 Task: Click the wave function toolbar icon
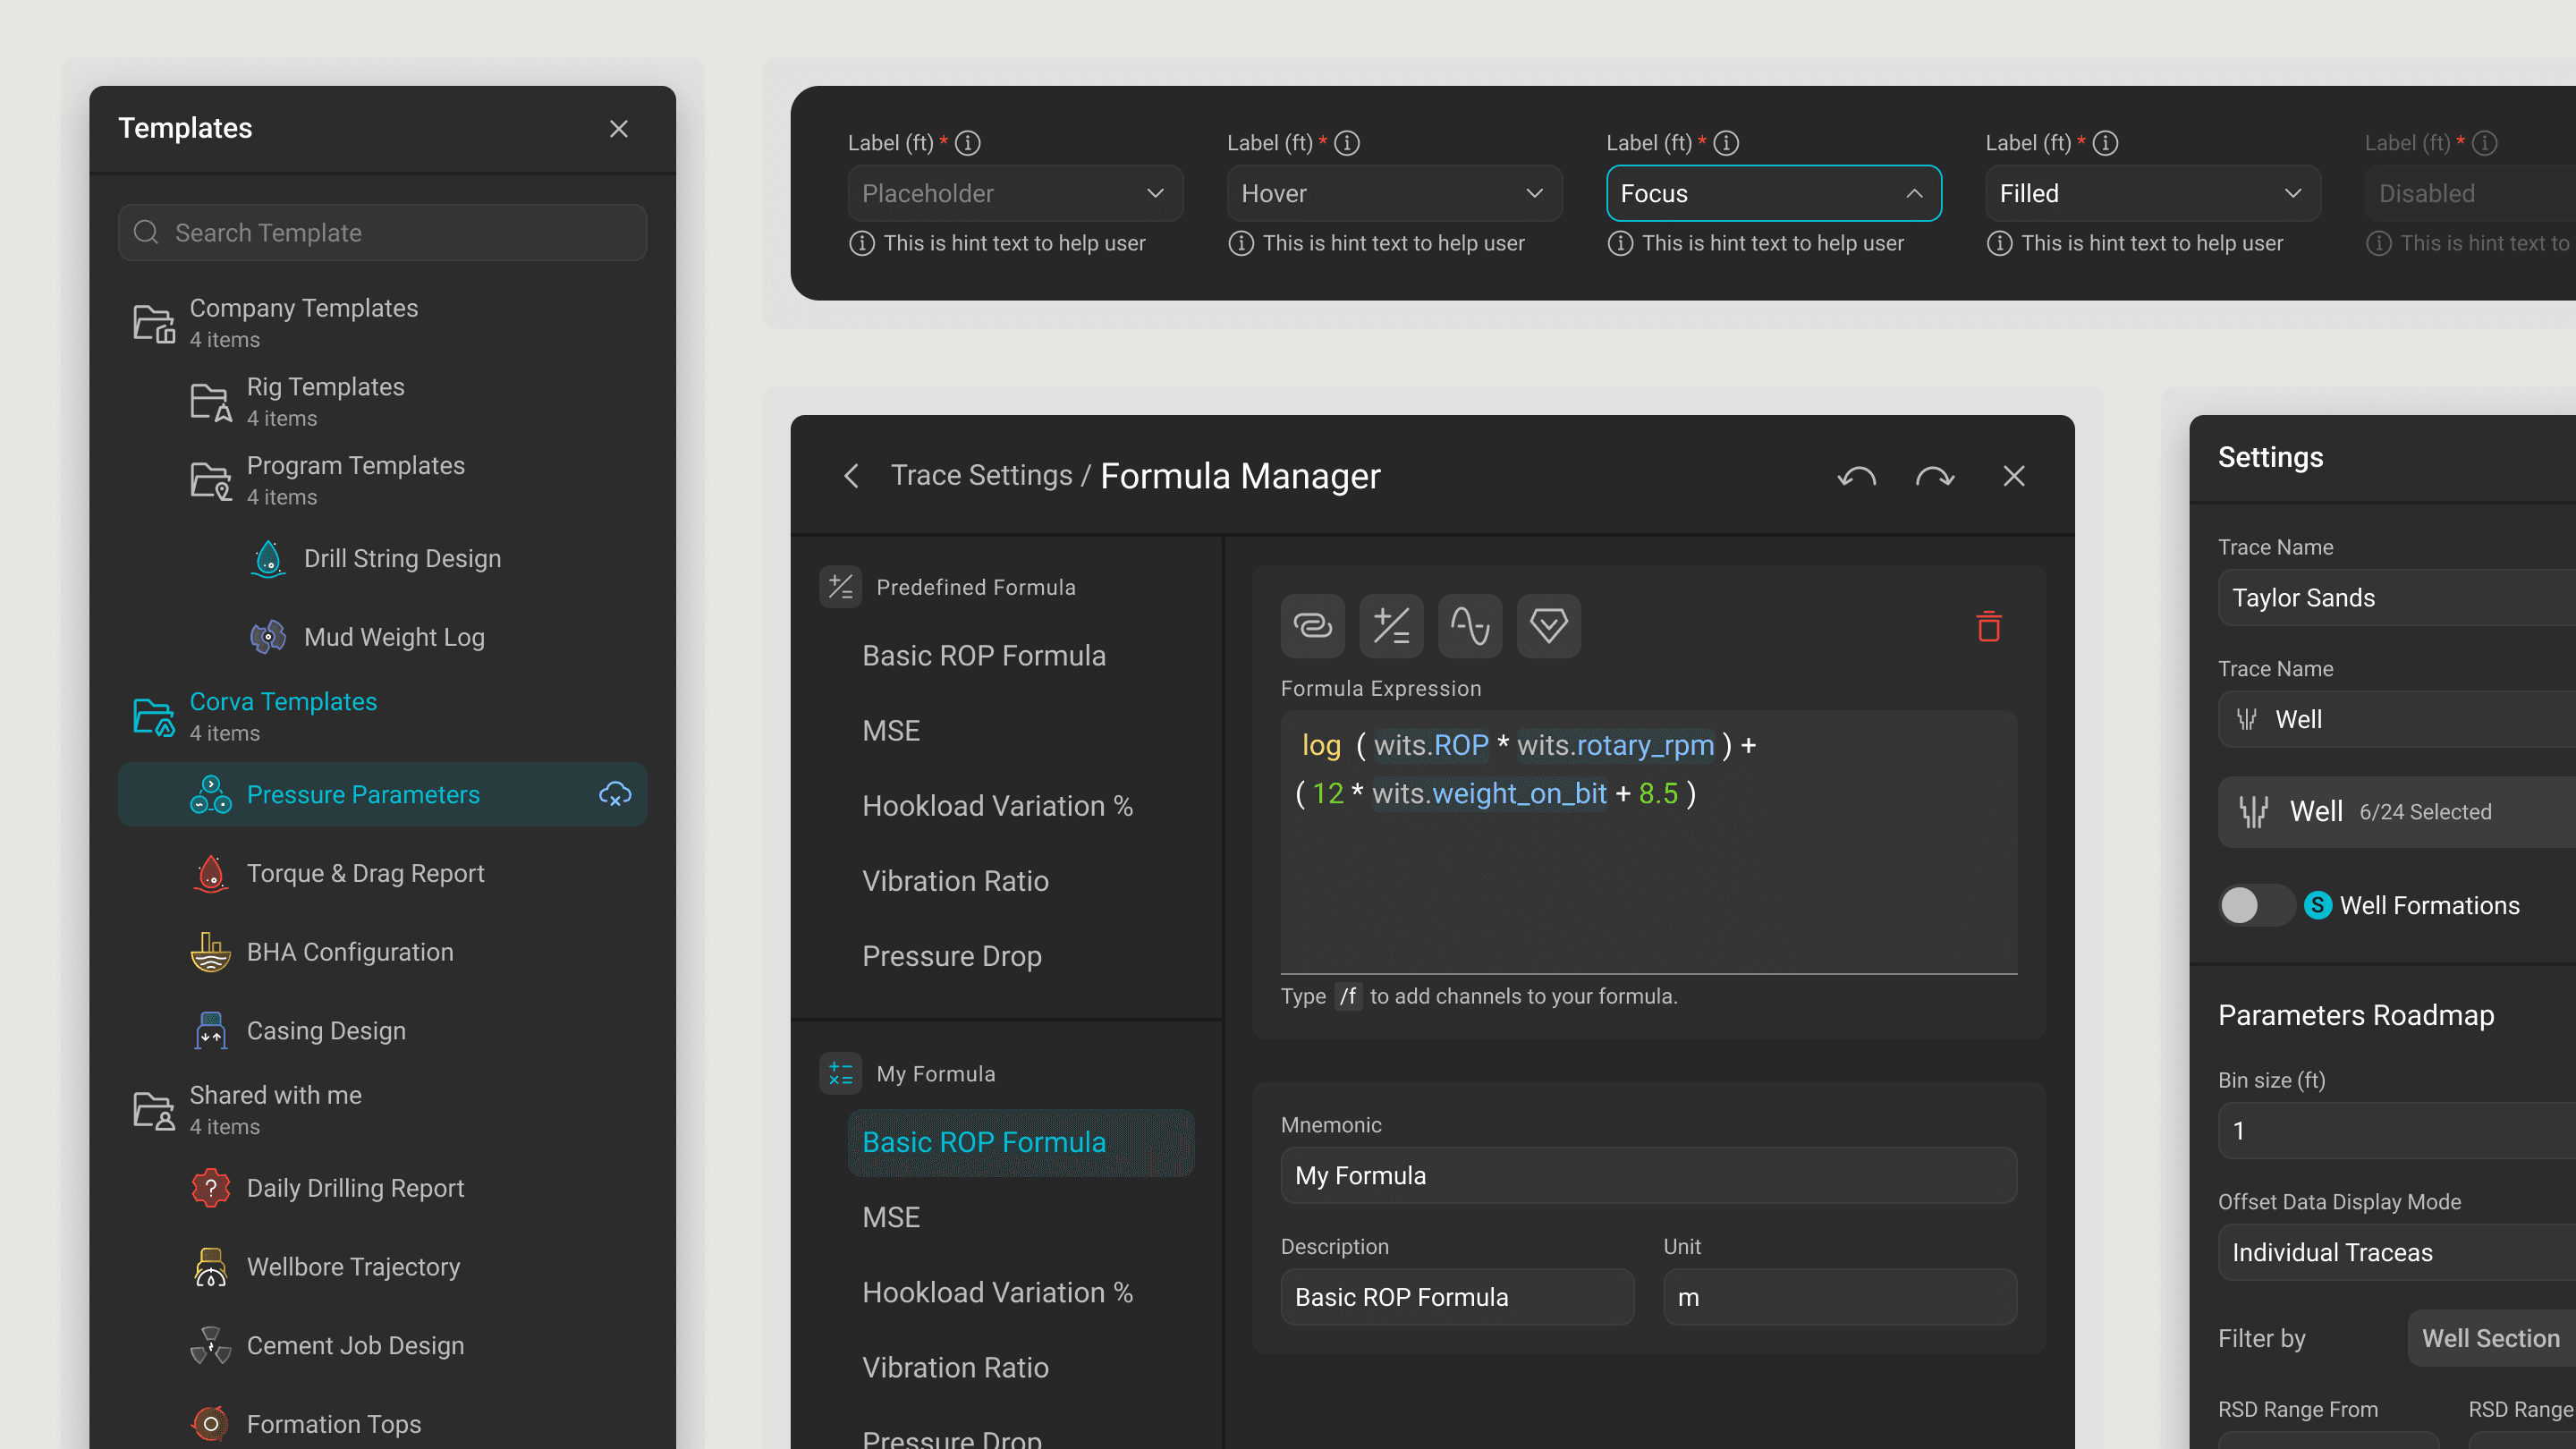pyautogui.click(x=1470, y=626)
